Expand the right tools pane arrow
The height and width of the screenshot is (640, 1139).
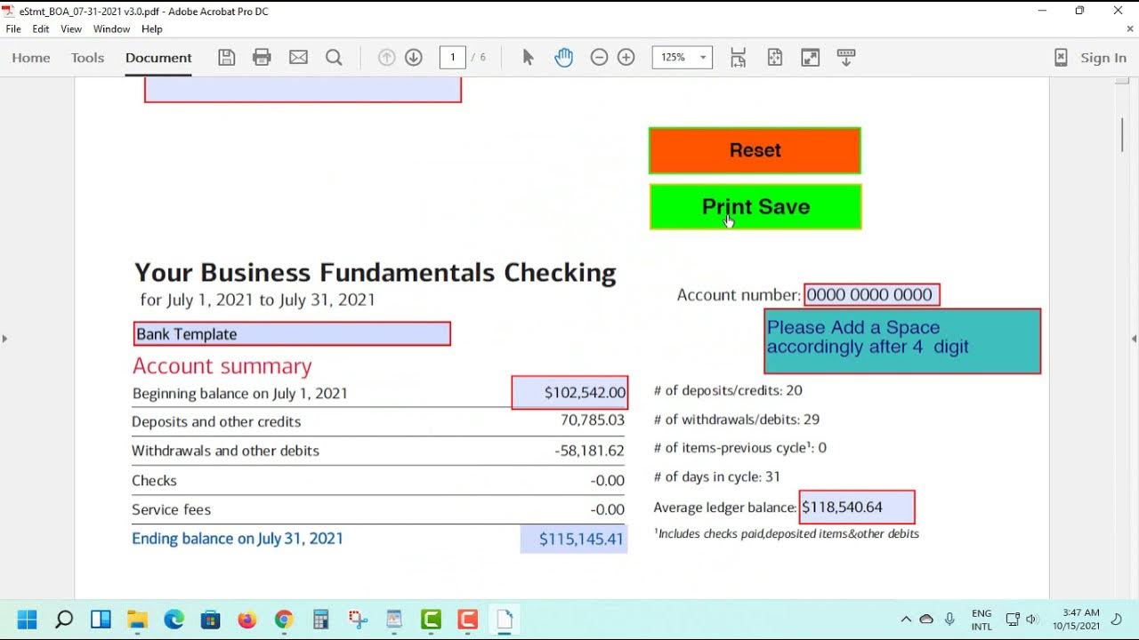click(1134, 339)
